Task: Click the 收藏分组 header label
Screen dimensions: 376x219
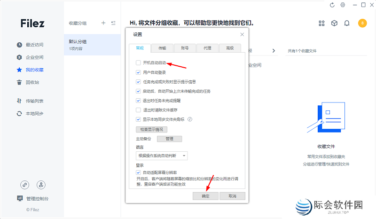Action: 78,23
